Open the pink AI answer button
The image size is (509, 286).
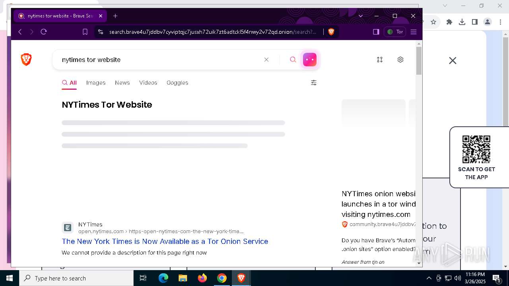(310, 60)
